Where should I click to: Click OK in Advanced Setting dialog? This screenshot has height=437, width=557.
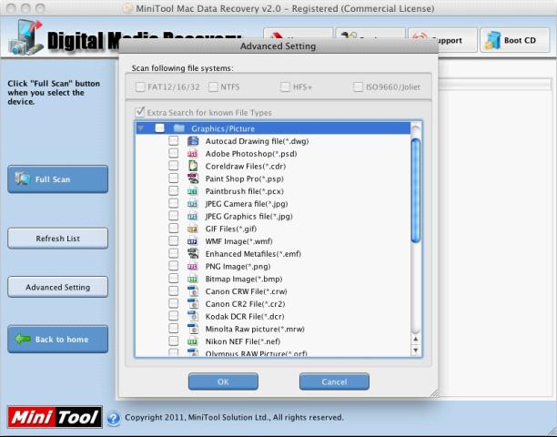pos(223,381)
